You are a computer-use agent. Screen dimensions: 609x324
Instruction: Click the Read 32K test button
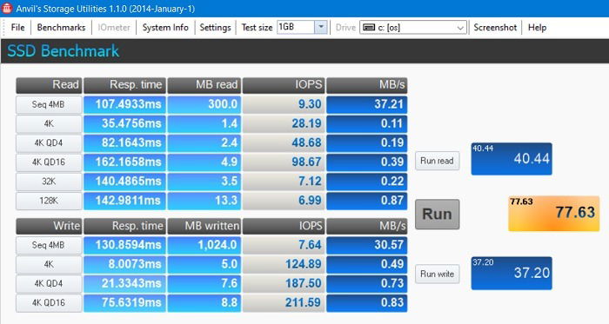click(49, 182)
